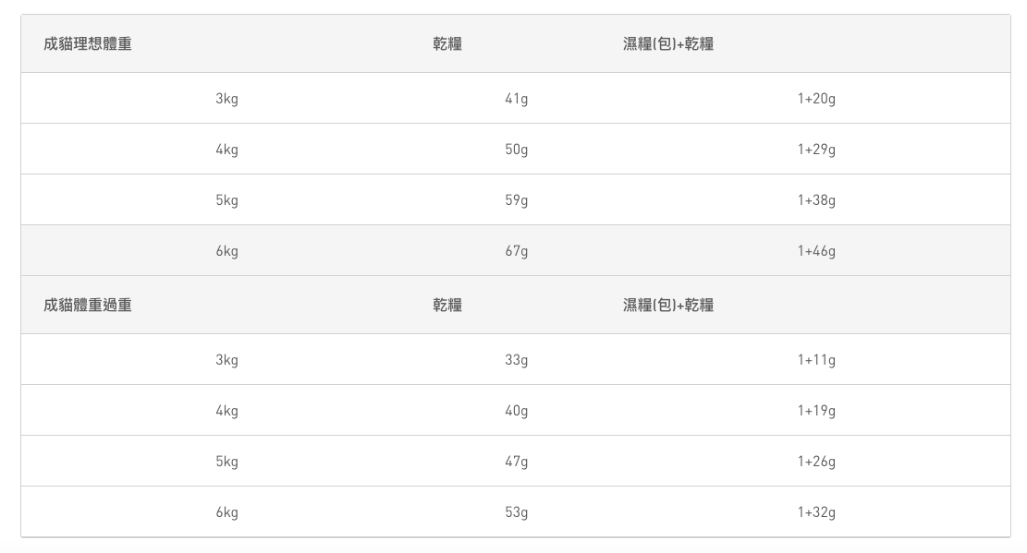Screen dimensions: 1027x553
Task: Select the 1+46g cell in highlighted row
Action: point(816,251)
